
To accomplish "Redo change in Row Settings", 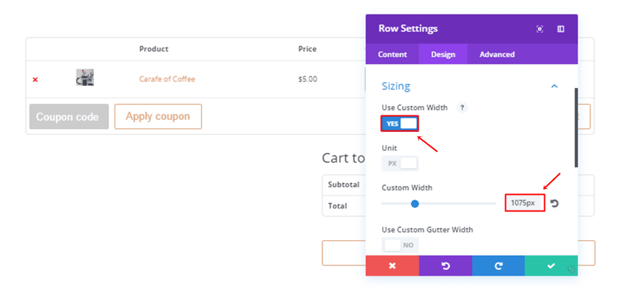I will tap(499, 265).
